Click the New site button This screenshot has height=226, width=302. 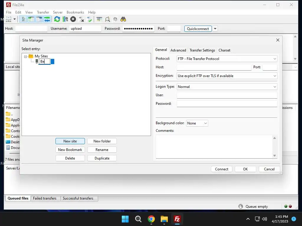click(x=70, y=141)
